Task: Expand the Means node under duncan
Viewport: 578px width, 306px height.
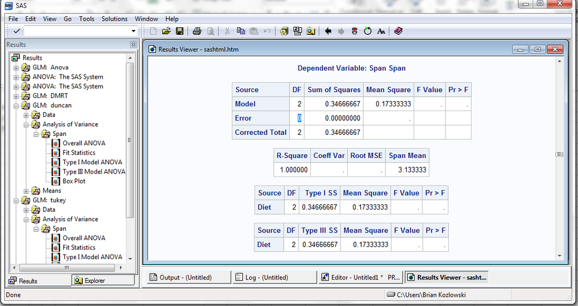Action: (26, 191)
